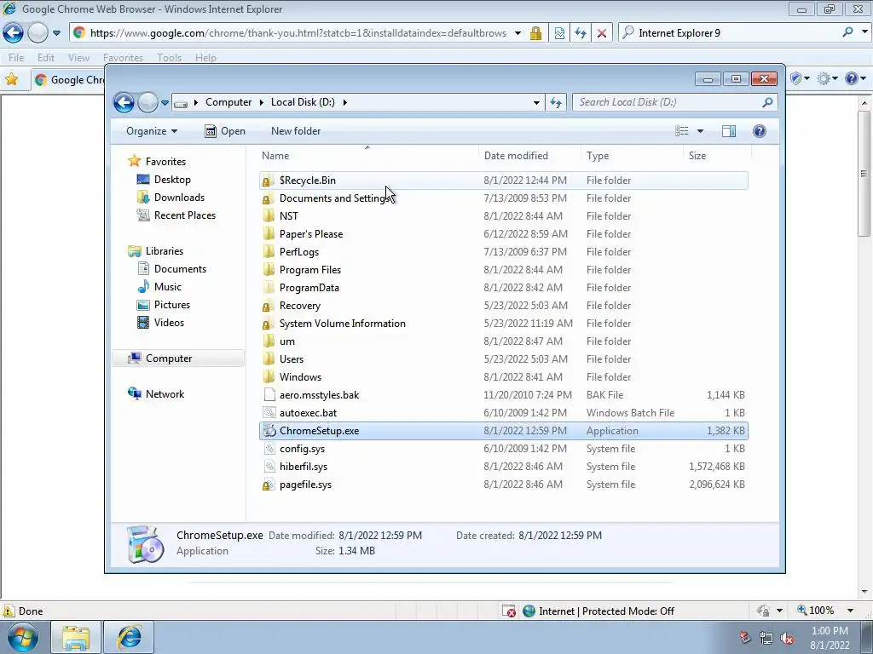Click Computer in the breadcrumb path
Screen dimensions: 873x654
click(x=228, y=102)
